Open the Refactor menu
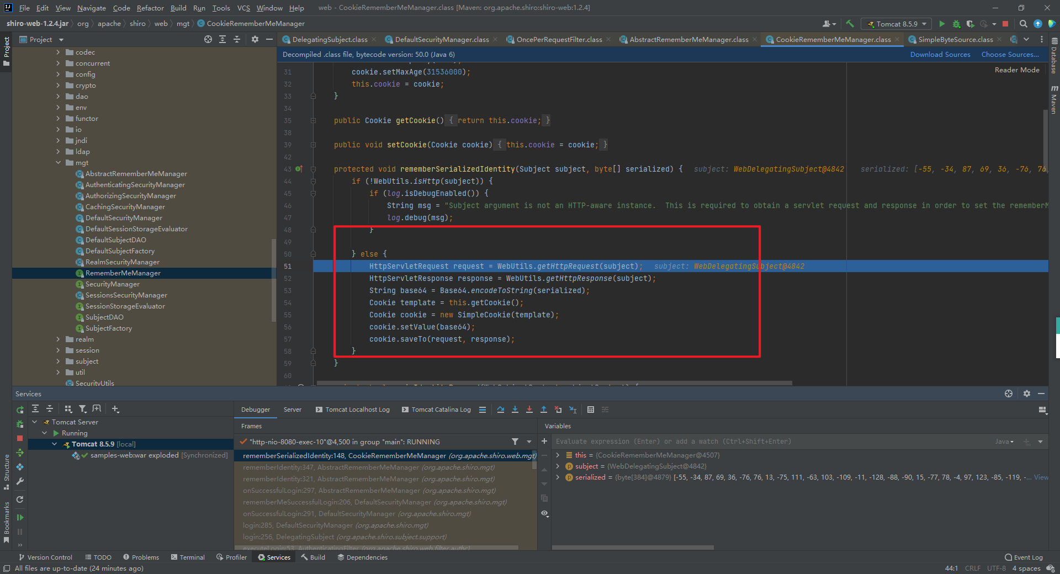Image resolution: width=1060 pixels, height=574 pixels. (x=150, y=8)
